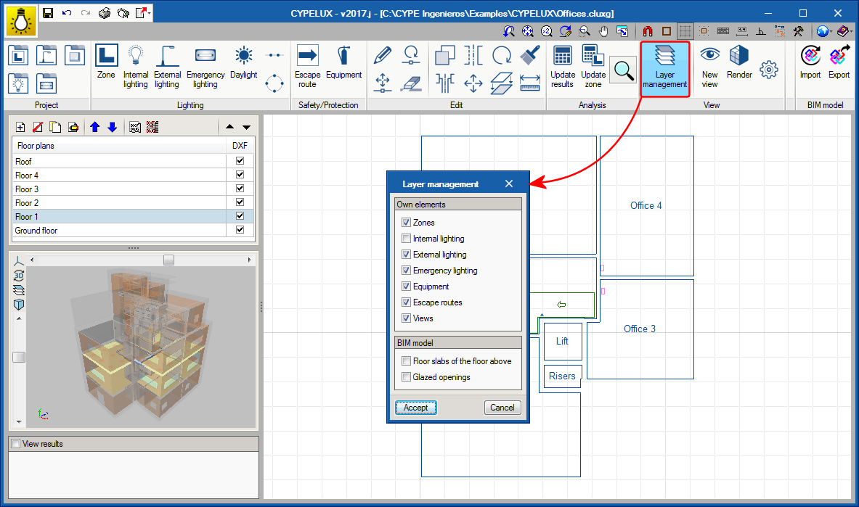Add an Escape route

pyautogui.click(x=307, y=65)
